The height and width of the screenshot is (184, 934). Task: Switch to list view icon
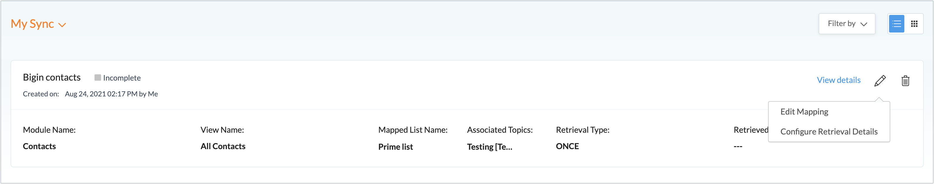tap(897, 24)
